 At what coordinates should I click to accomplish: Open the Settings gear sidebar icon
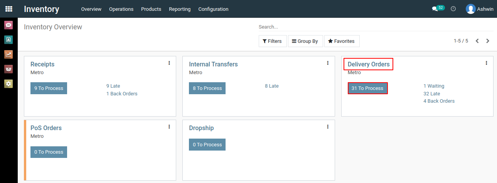tap(8, 83)
